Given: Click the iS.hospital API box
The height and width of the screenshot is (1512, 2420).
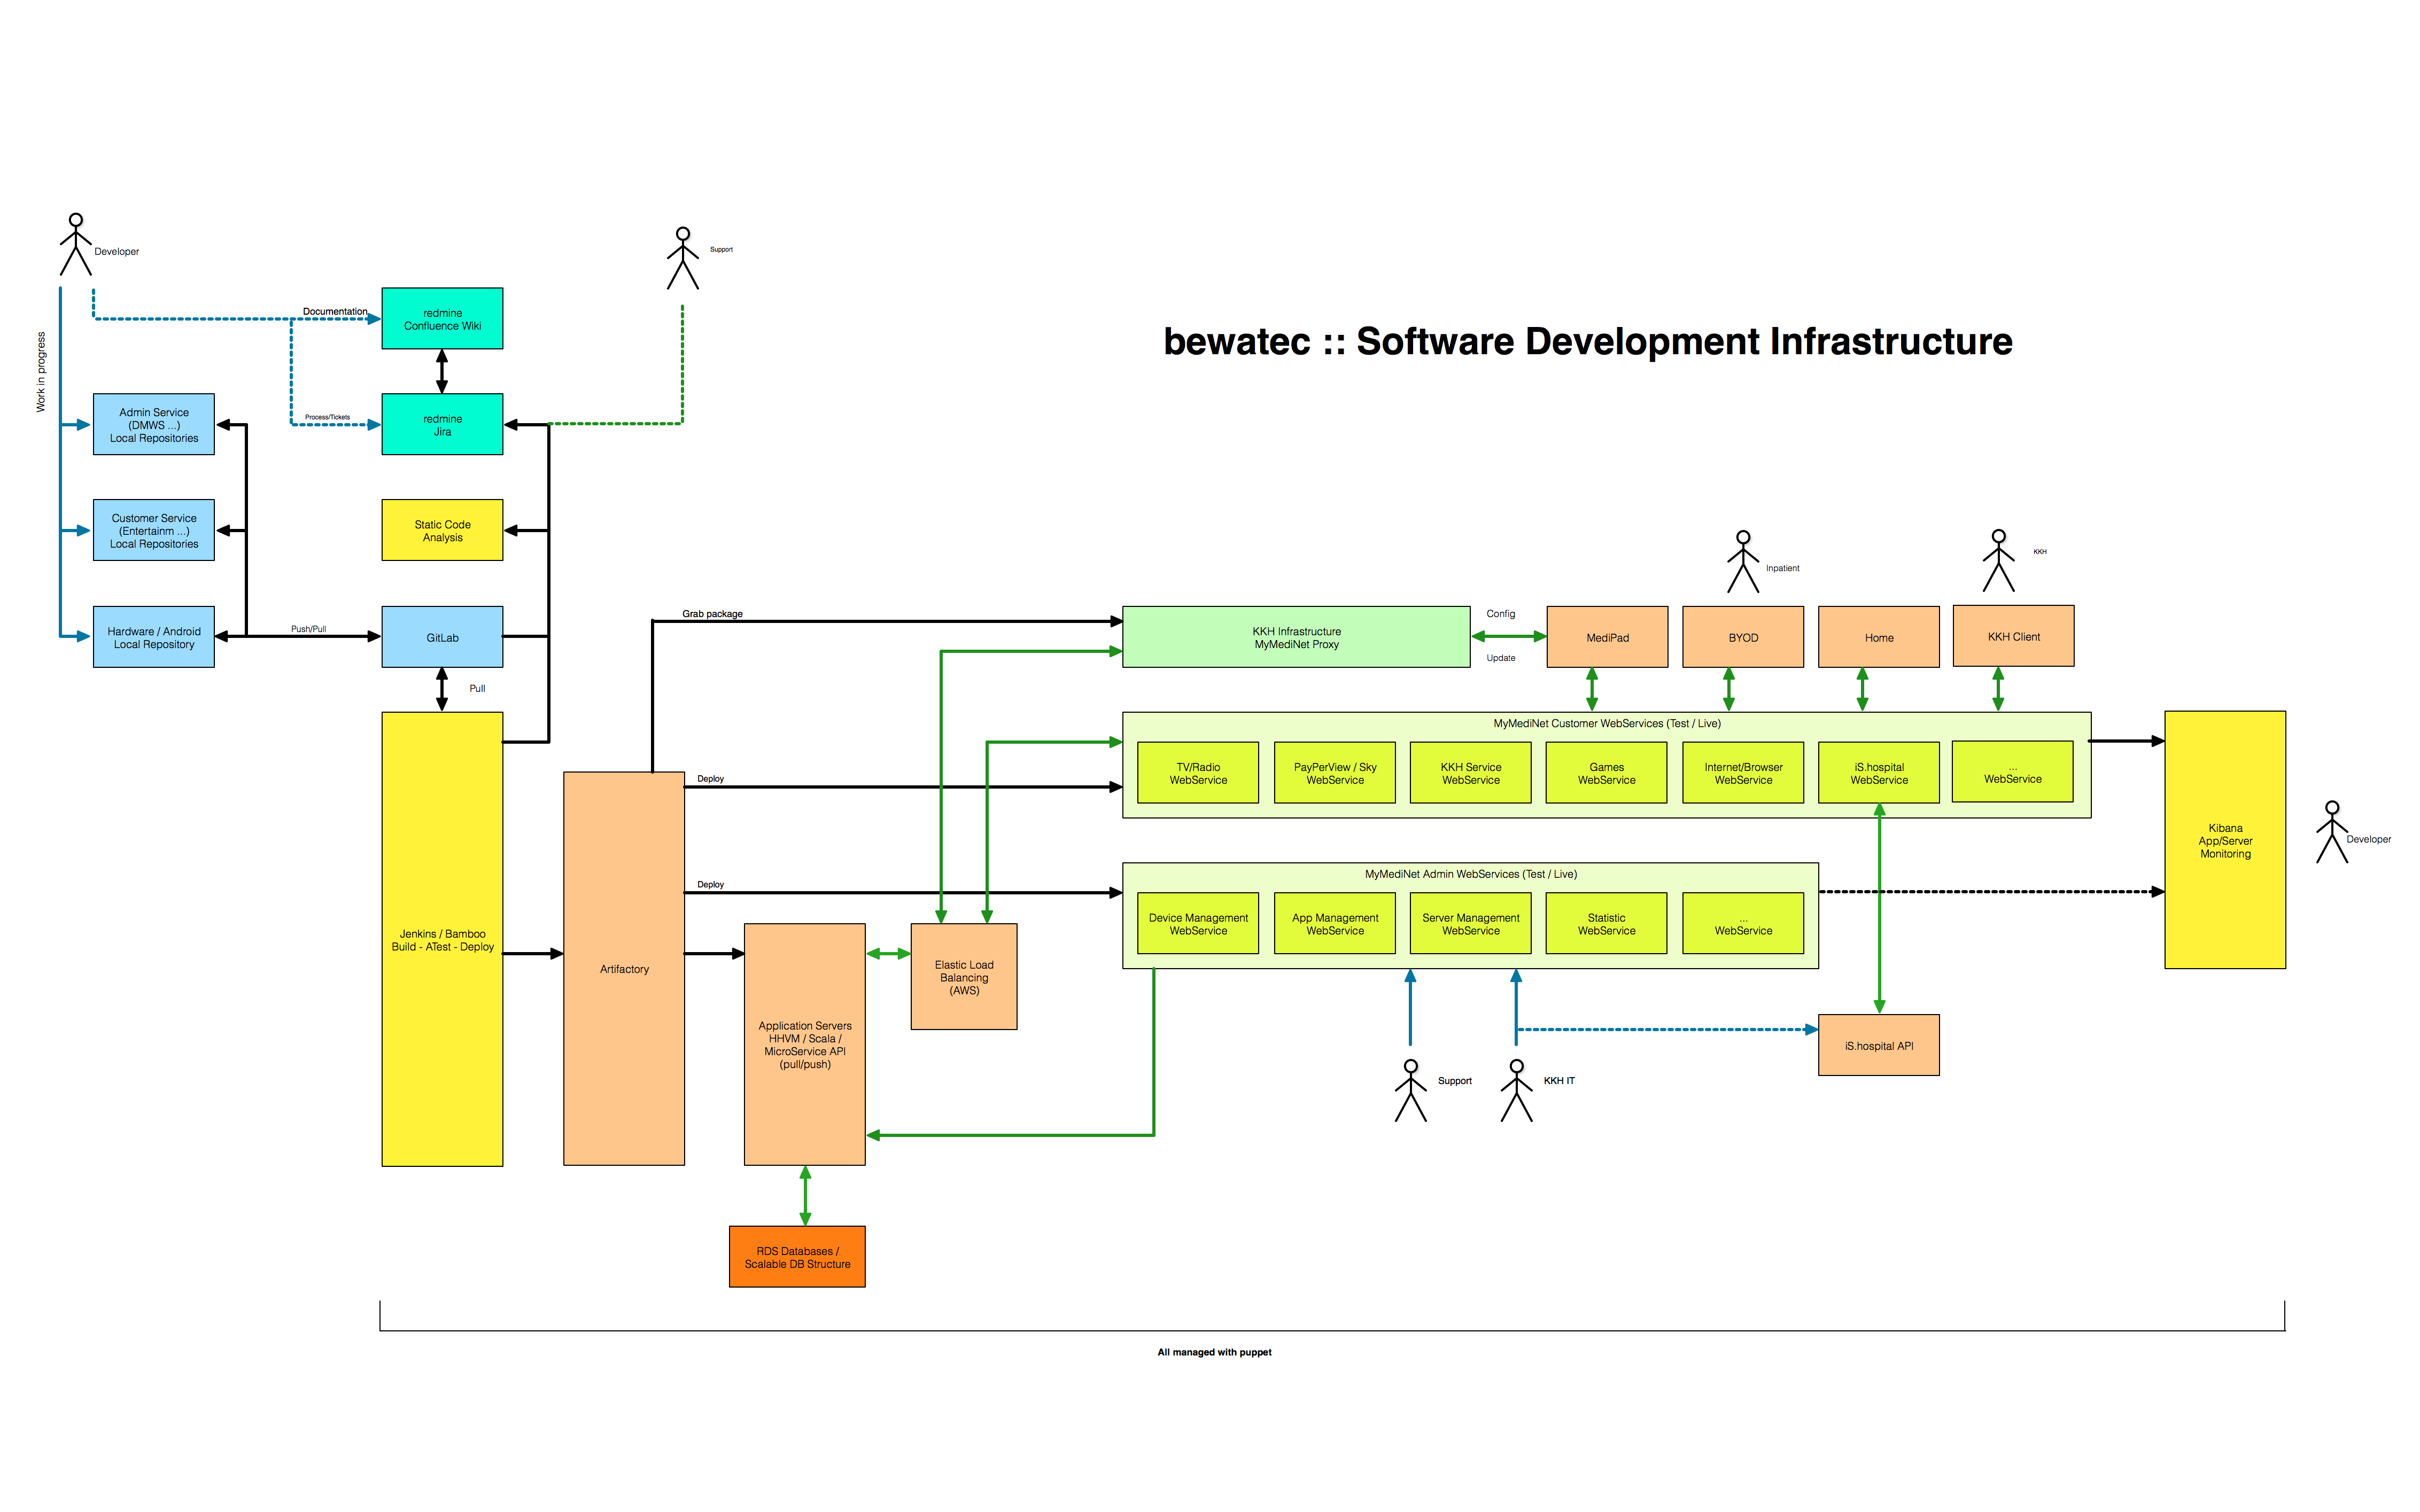Looking at the screenshot, I should (x=1879, y=1045).
